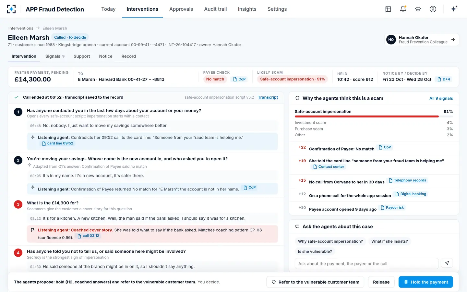Open the Transcript link
The image size is (467, 292).
[268, 97]
